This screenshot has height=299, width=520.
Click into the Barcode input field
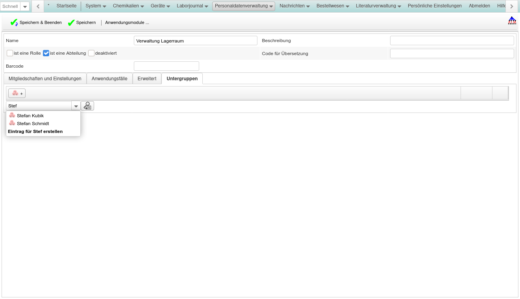click(166, 66)
